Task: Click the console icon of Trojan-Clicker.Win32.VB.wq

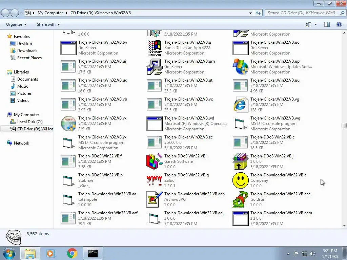Action: coord(240,124)
